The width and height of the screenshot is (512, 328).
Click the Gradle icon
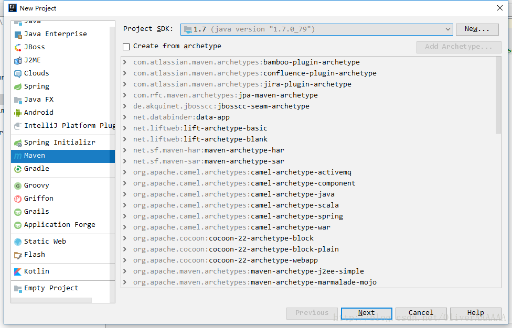[x=18, y=169]
